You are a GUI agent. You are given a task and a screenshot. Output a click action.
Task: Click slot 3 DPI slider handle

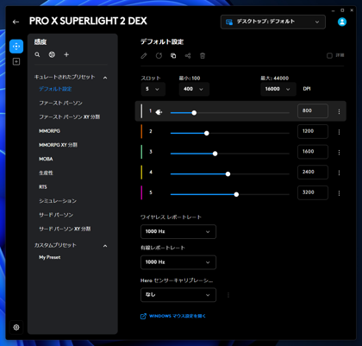[215, 154]
